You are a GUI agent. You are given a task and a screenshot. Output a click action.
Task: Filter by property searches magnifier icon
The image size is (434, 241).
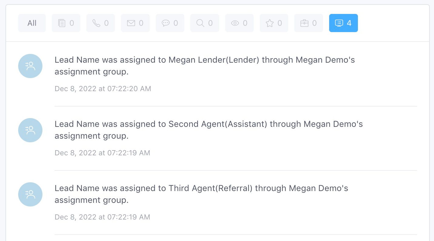tap(205, 23)
